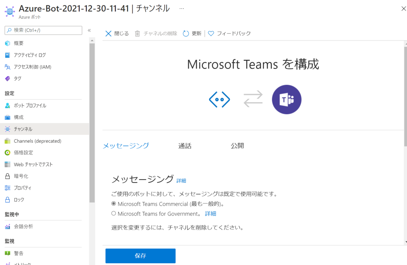Open the ... overflow menu near the title
This screenshot has height=265, width=407.
click(x=181, y=8)
